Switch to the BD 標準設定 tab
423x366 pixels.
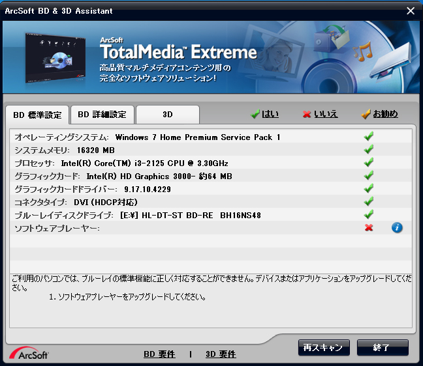pyautogui.click(x=37, y=115)
